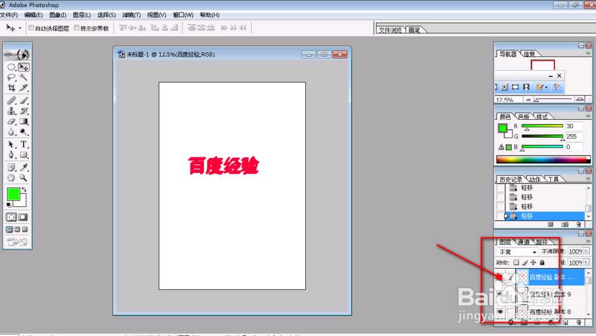
Task: Select the Hand tool
Action: (x=11, y=178)
